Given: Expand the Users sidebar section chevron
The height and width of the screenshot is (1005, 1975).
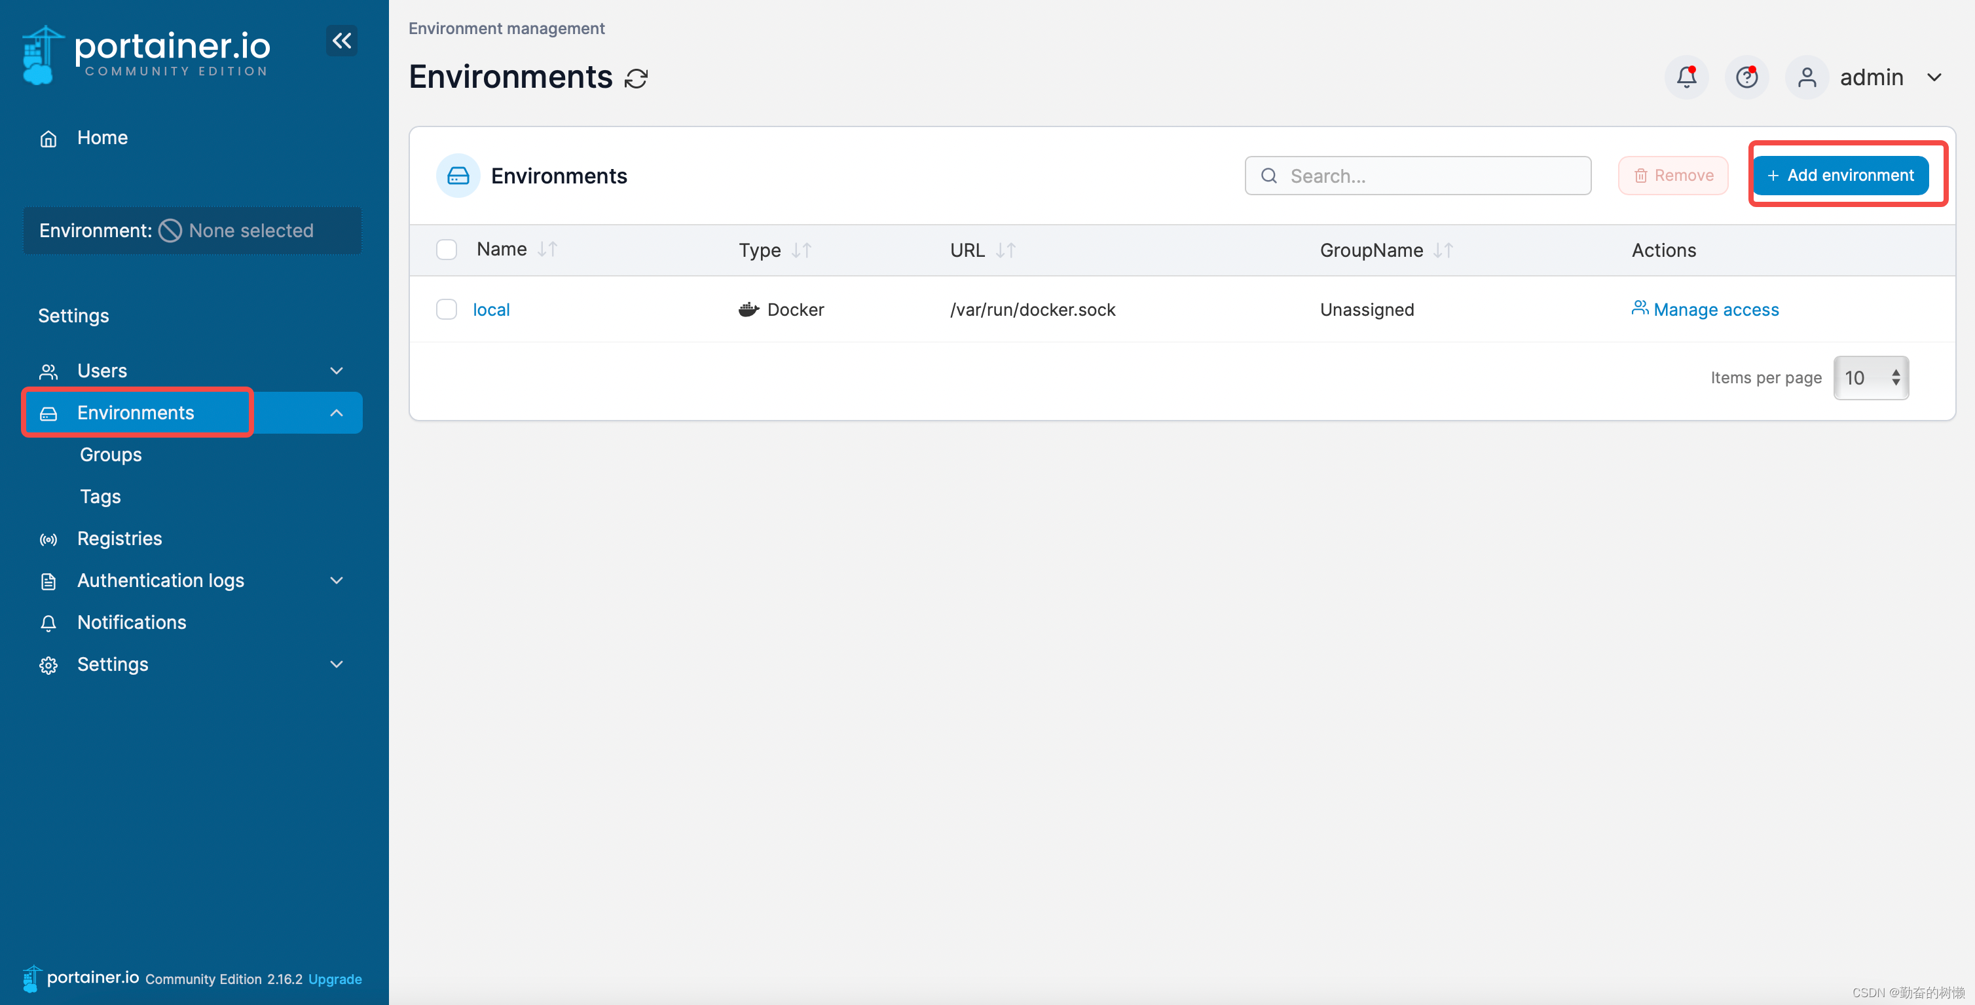Looking at the screenshot, I should [336, 371].
